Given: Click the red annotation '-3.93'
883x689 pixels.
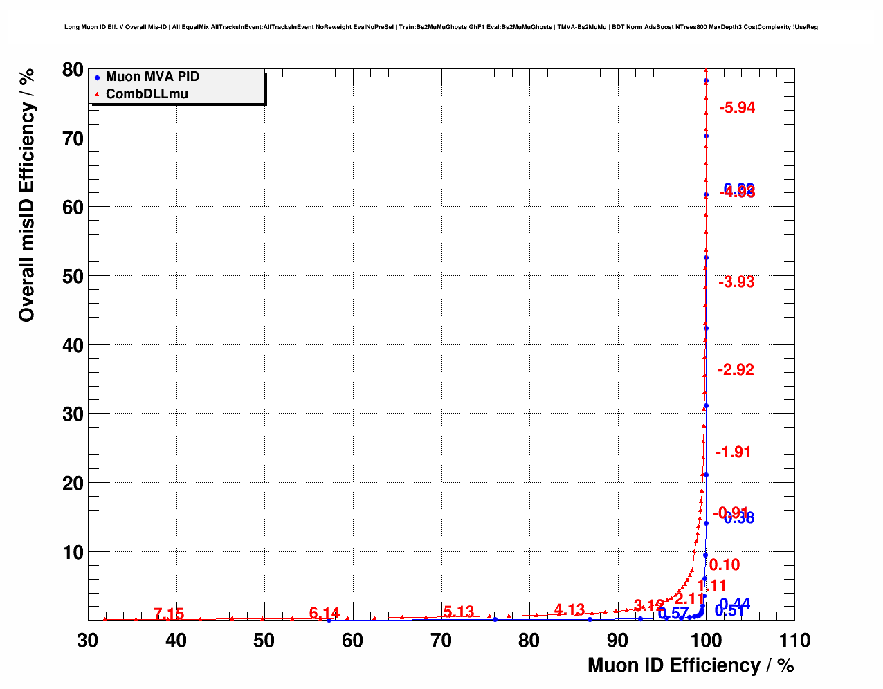Looking at the screenshot, I should coord(736,282).
